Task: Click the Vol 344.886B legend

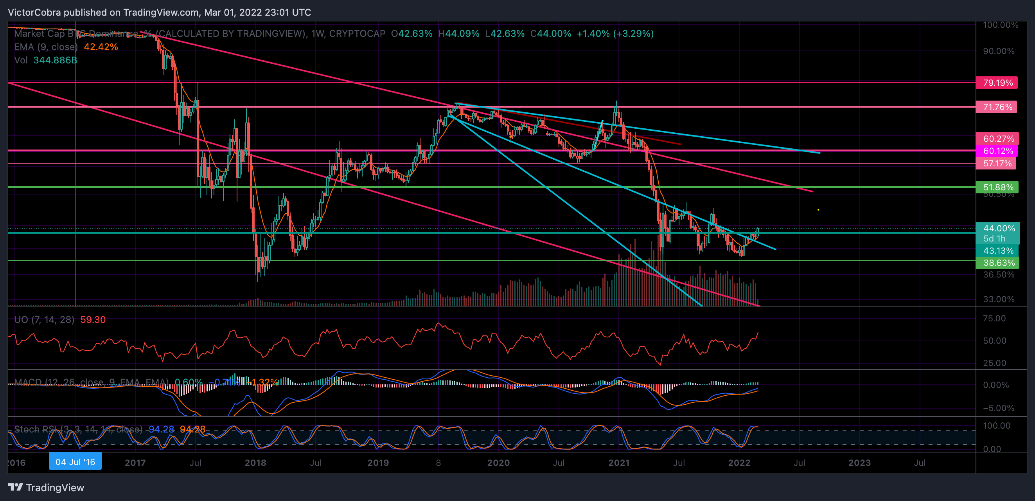Action: (x=45, y=60)
